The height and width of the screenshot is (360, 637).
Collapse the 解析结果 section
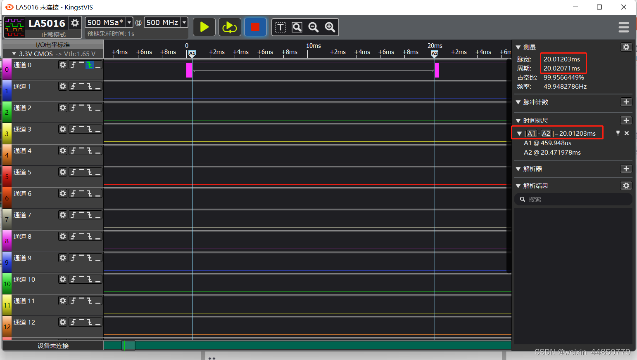coord(518,186)
